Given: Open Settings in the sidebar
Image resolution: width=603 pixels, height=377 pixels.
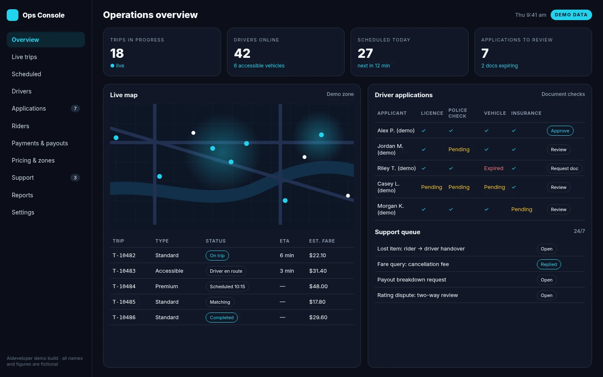Looking at the screenshot, I should [46, 212].
